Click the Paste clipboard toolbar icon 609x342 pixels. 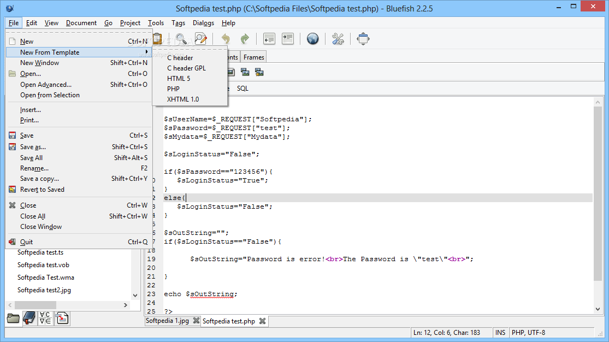pyautogui.click(x=157, y=38)
